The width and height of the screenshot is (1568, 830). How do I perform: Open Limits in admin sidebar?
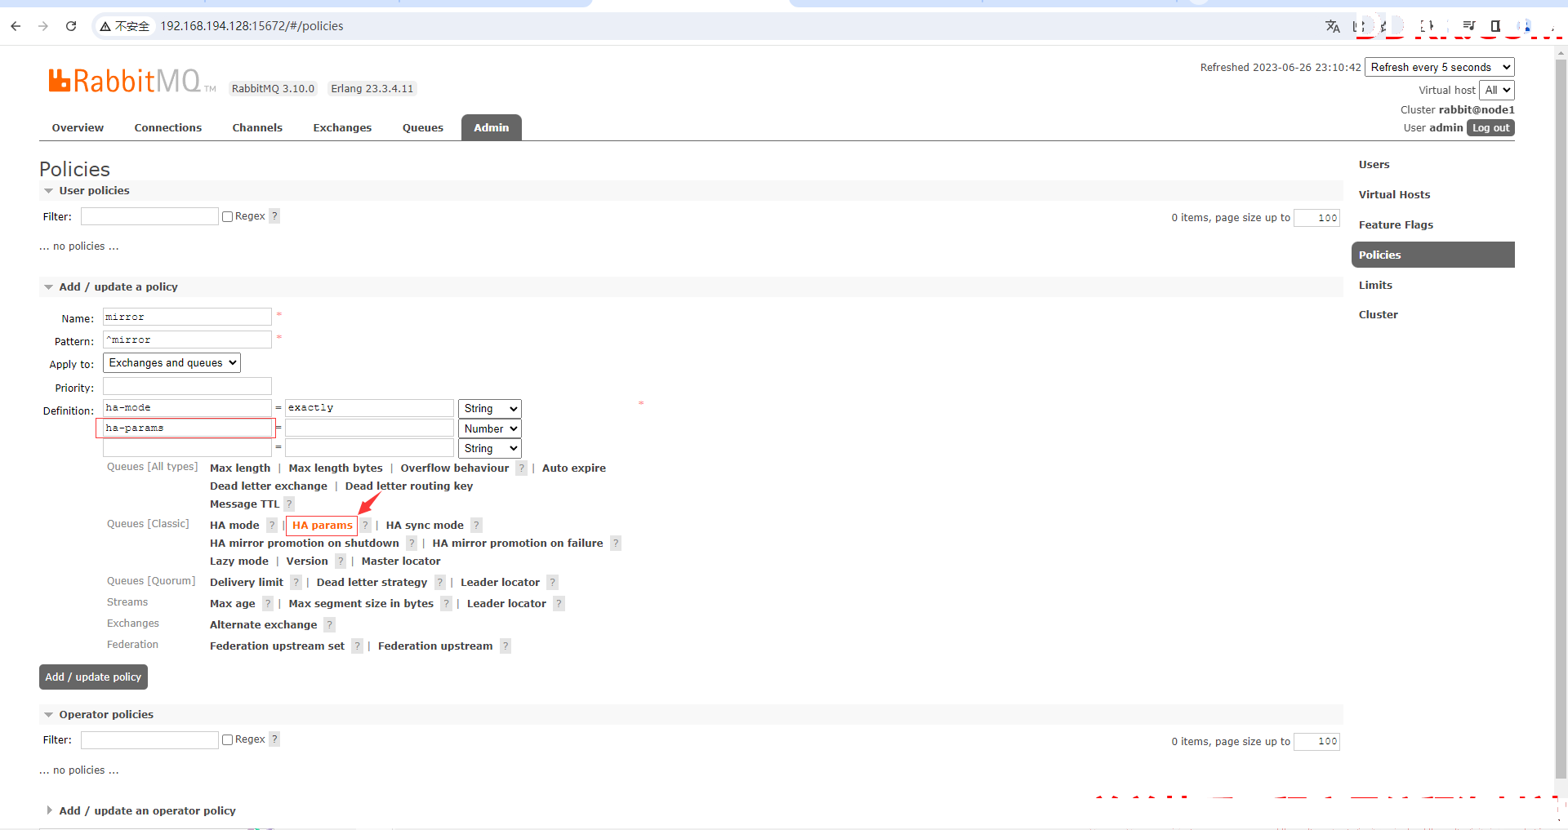tap(1376, 286)
